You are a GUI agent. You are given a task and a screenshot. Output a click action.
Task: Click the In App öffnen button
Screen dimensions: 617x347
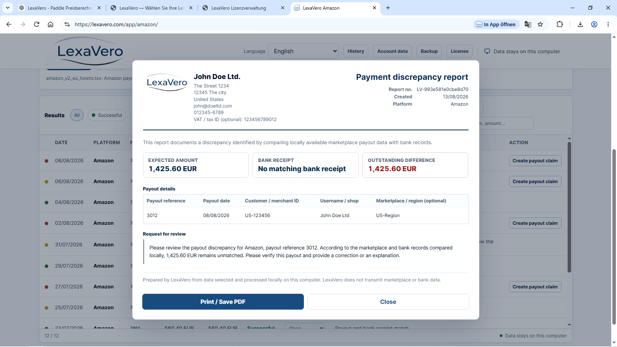[x=496, y=24]
